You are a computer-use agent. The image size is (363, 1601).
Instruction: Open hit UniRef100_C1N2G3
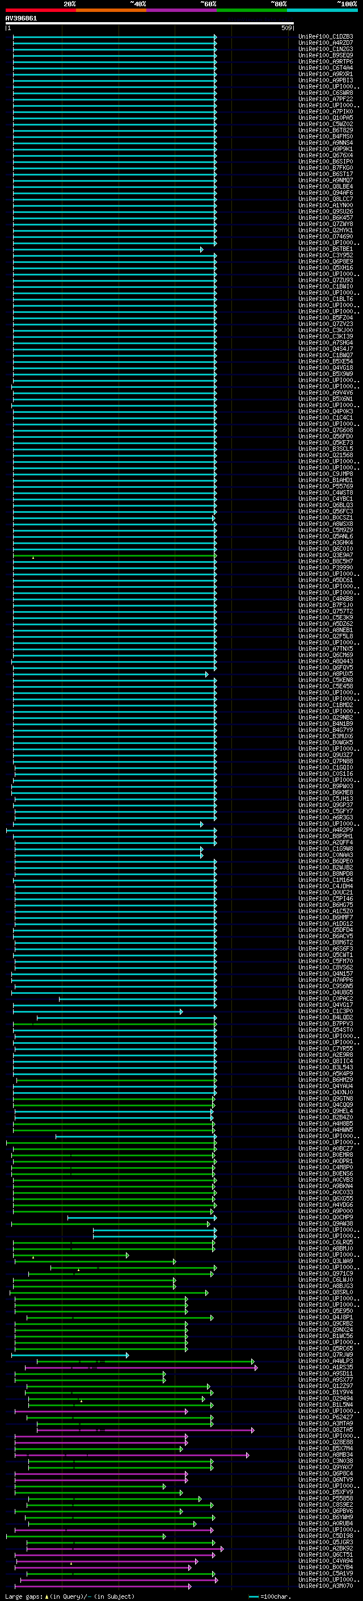click(326, 49)
